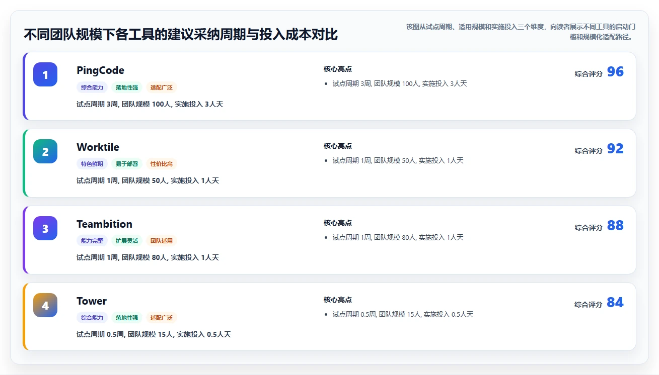Select the Tower title

tap(92, 301)
